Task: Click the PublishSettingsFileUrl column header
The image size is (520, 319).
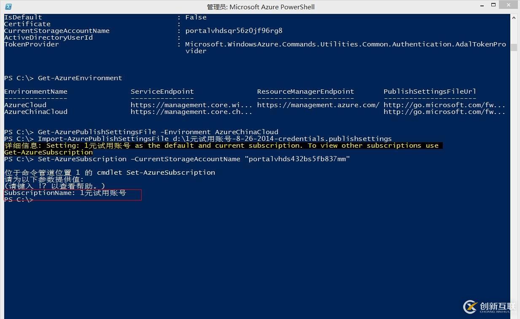Action: [x=430, y=92]
